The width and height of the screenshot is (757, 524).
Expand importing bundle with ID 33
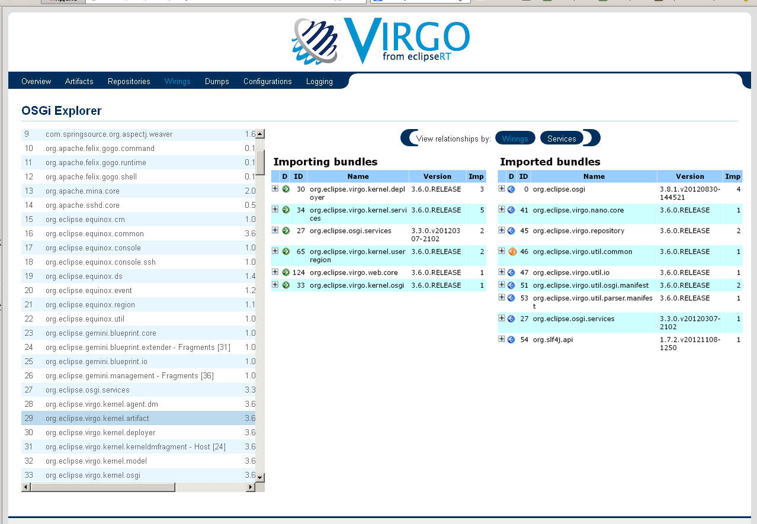(x=275, y=284)
